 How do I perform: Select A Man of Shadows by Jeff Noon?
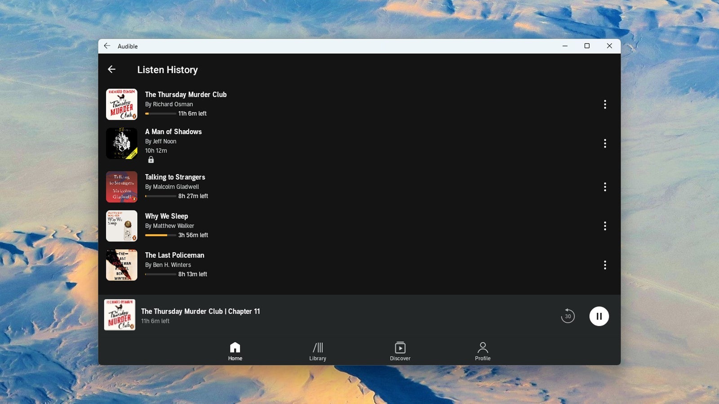coord(173,132)
